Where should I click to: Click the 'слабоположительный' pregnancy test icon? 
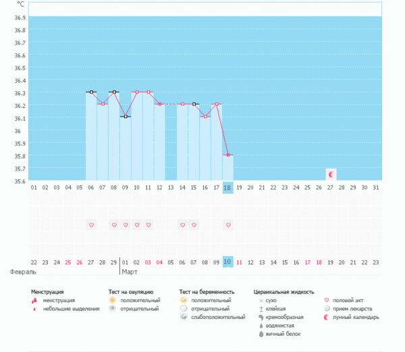[184, 317]
